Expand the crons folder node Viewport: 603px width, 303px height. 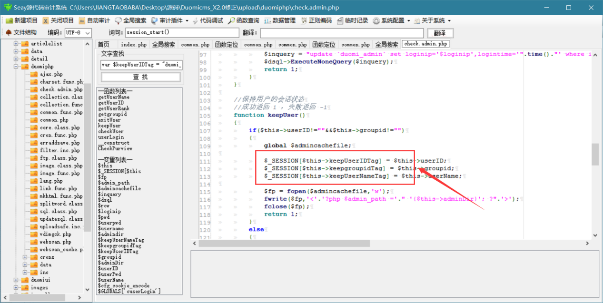click(x=25, y=257)
